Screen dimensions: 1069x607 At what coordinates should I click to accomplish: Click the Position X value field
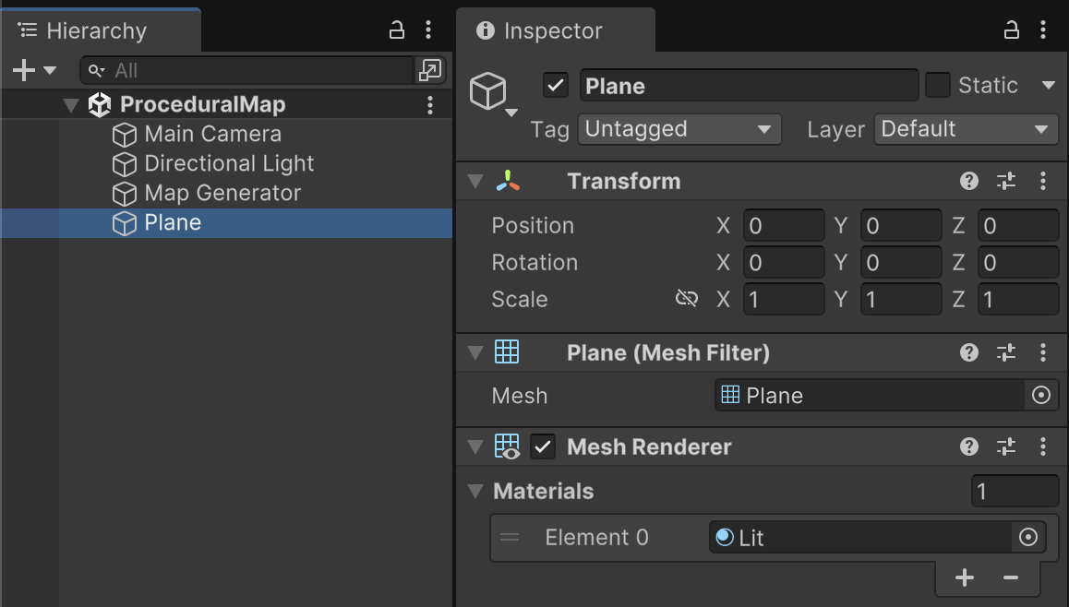(x=783, y=225)
